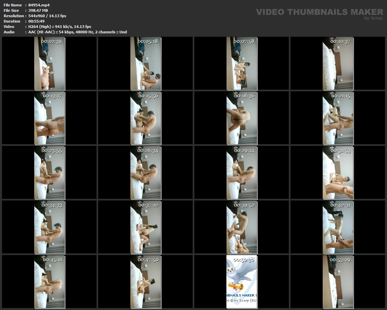This screenshot has height=310, width=387.
Task: Open the thumbnail stamped 00:21:15
Action: [338, 118]
